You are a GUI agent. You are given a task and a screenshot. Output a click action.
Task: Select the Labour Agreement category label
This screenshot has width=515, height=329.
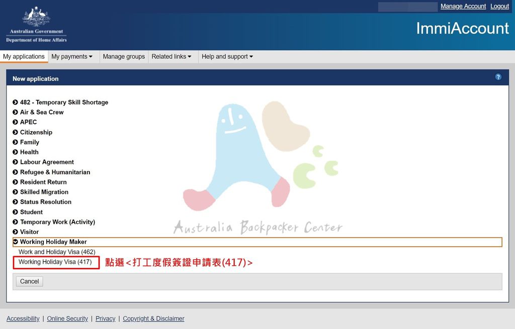click(x=47, y=162)
